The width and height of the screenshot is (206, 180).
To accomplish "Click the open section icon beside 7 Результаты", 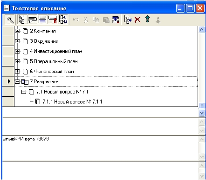I will 25,82.
